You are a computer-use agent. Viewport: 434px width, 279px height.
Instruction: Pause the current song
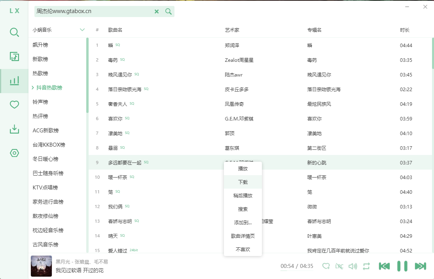(x=402, y=266)
